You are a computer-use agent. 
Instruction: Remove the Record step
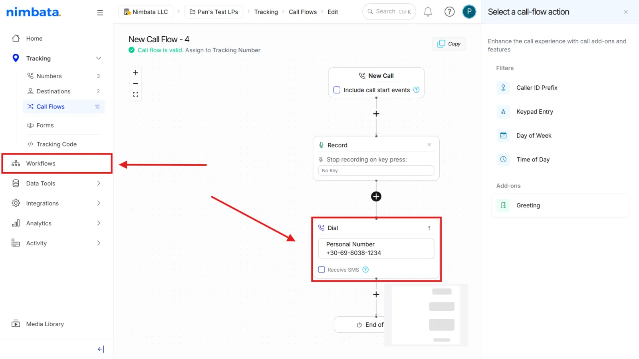pos(429,145)
